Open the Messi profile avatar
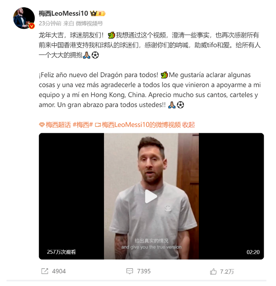This screenshot has height=286, width=276. 24,18
